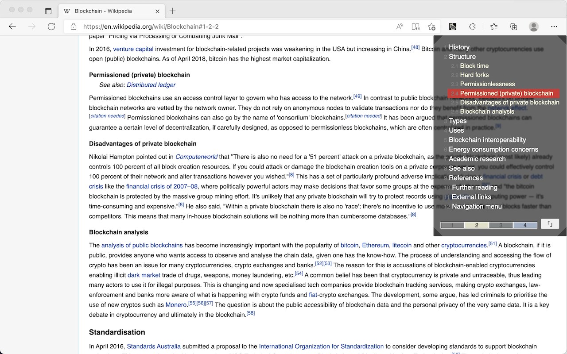Jump to Academic research in outline
Screen dimensions: 567x354
tap(477, 159)
